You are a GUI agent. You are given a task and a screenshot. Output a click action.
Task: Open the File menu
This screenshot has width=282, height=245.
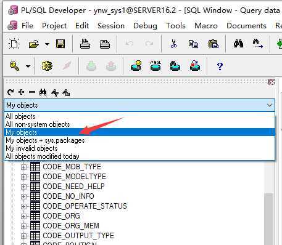pyautogui.click(x=27, y=26)
